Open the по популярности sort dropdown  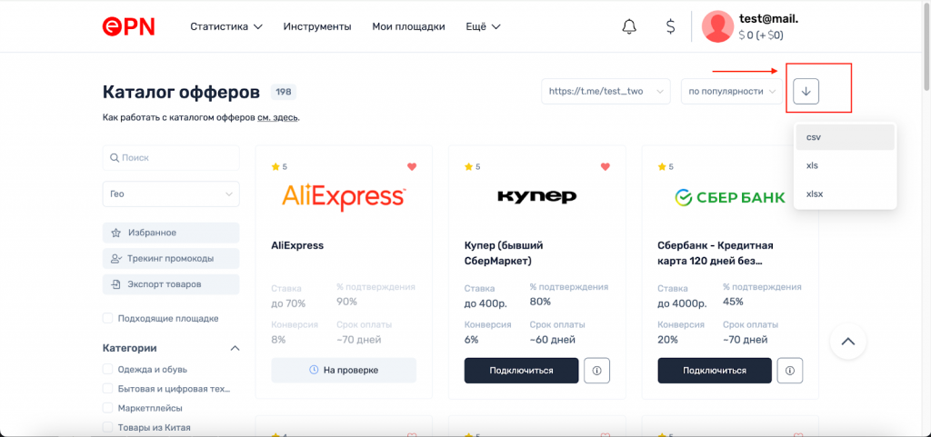point(732,92)
